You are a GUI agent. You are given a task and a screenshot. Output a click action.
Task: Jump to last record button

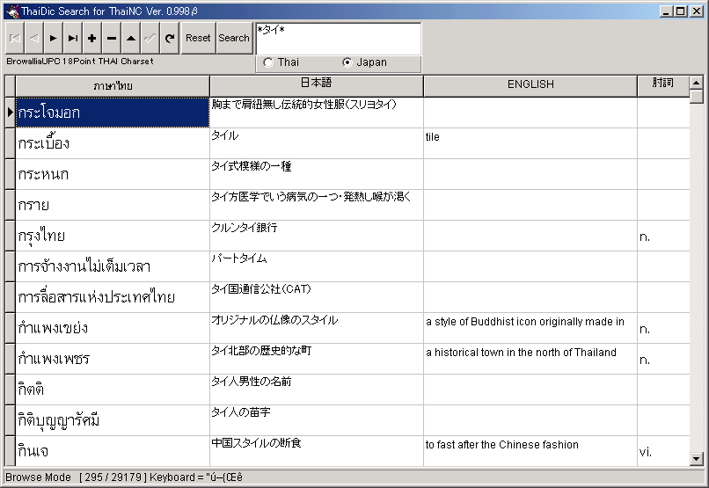pos(73,39)
